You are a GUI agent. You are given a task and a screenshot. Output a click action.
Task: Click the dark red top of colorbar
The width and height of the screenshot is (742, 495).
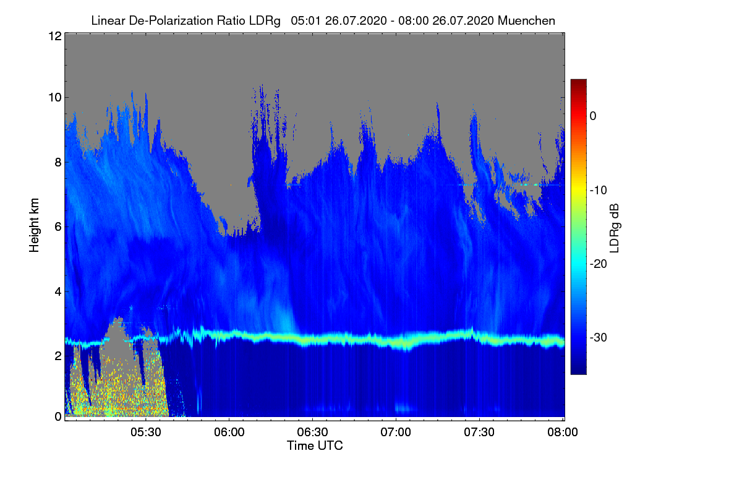click(578, 84)
